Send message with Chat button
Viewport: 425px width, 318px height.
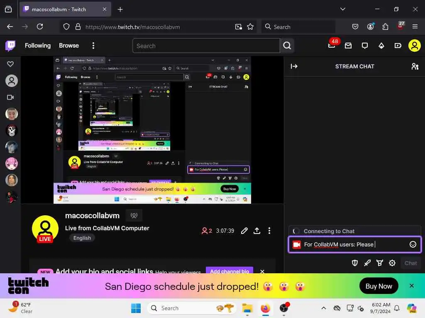(x=410, y=263)
